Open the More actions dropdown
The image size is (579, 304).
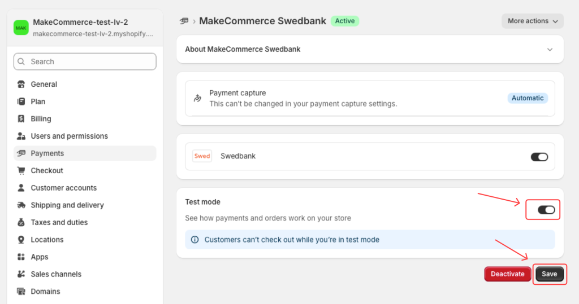tap(532, 21)
